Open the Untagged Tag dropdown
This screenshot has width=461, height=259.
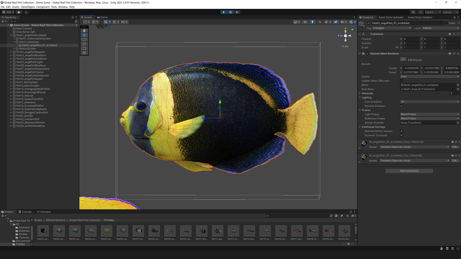click(392, 28)
